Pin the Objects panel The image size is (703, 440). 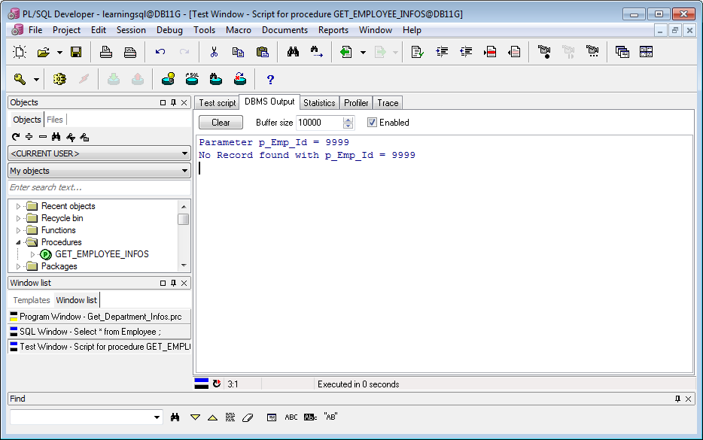(174, 102)
